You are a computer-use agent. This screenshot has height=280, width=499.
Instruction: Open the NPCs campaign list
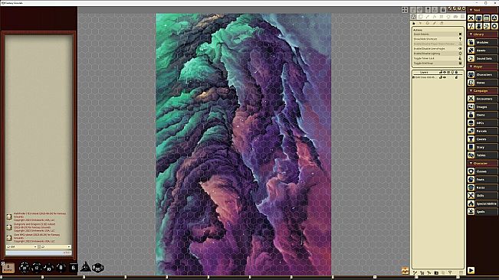click(482, 123)
